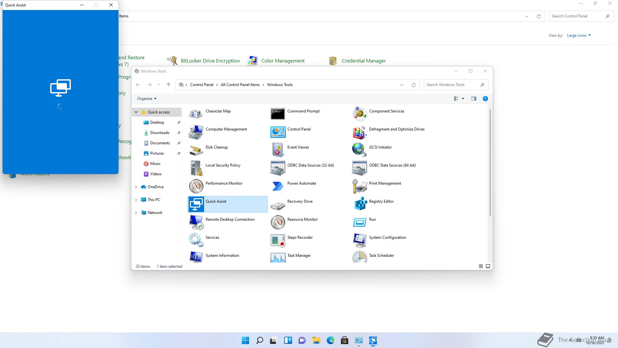The image size is (618, 348).
Task: Select Control Panel icon in Windows Tools list
Action: pos(278,132)
